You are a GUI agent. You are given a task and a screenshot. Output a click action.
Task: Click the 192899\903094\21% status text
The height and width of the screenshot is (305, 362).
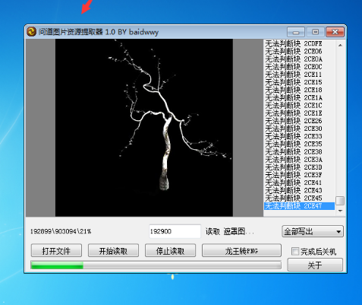[x=61, y=231]
